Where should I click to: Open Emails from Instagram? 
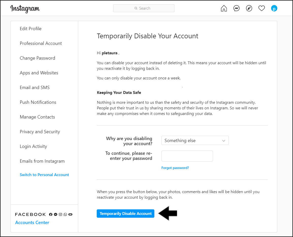[42, 161]
